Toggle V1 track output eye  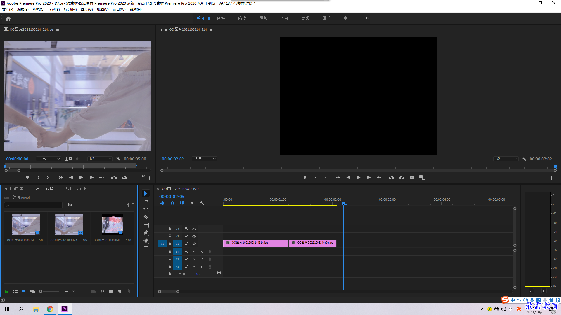pyautogui.click(x=194, y=244)
